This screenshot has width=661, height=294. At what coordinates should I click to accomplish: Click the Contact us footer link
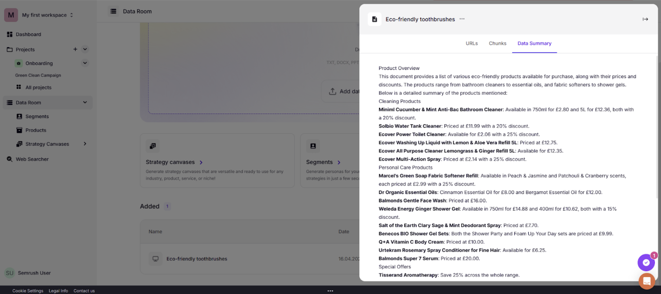(x=84, y=291)
